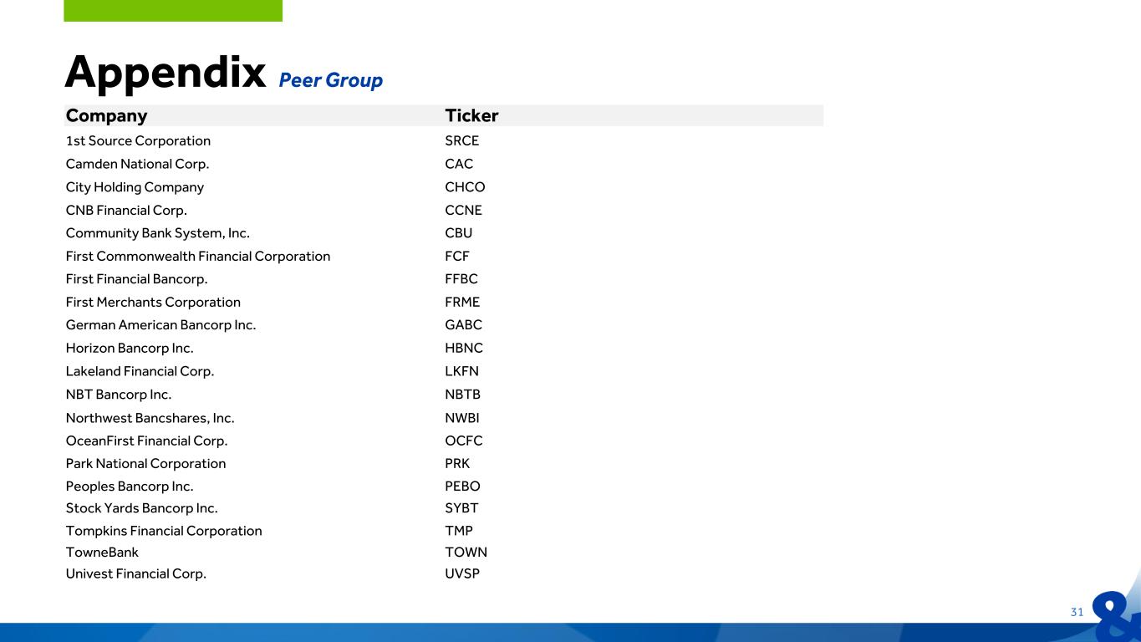Click page number 31
Image resolution: width=1141 pixels, height=642 pixels.
point(1077,612)
